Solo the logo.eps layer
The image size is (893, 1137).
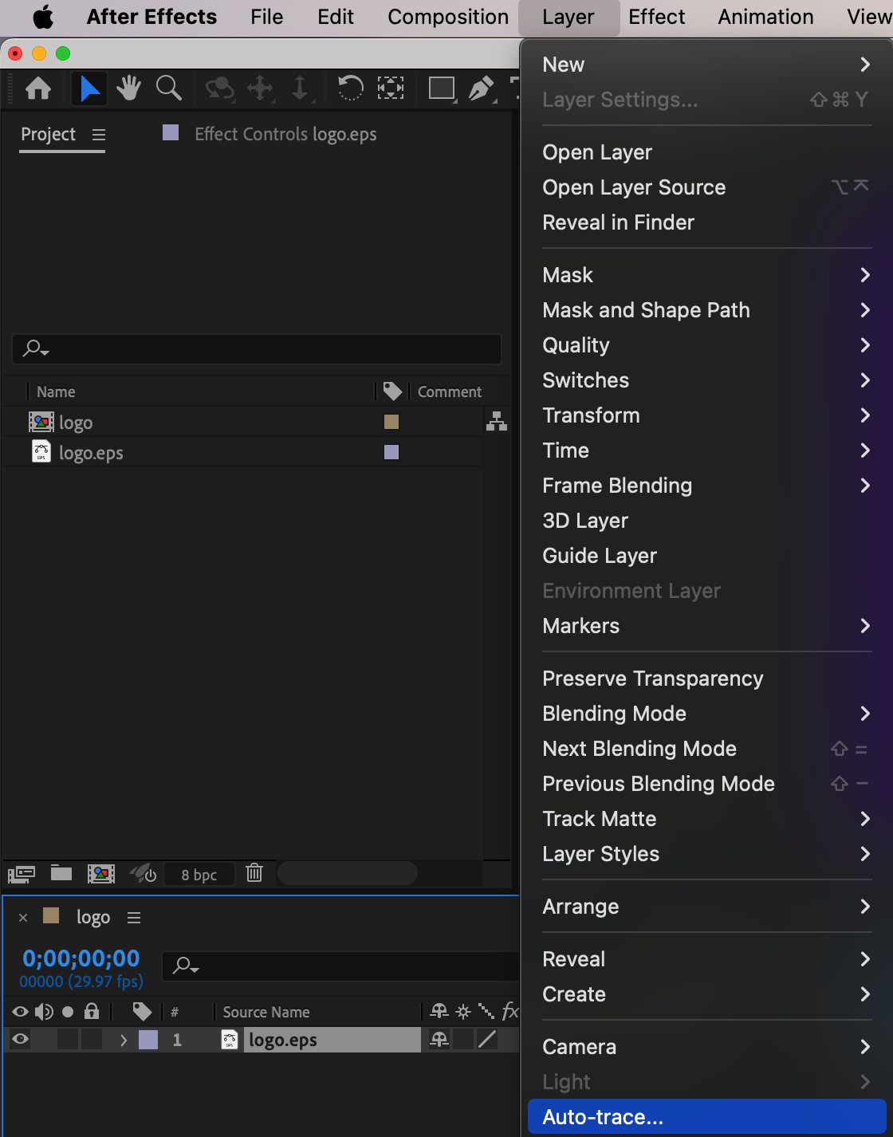(x=68, y=1040)
